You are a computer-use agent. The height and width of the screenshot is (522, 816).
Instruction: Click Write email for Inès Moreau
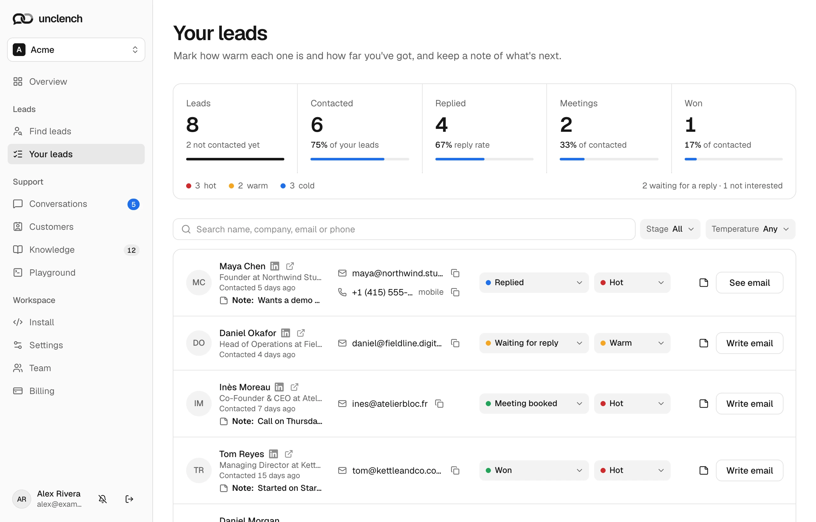(x=749, y=403)
